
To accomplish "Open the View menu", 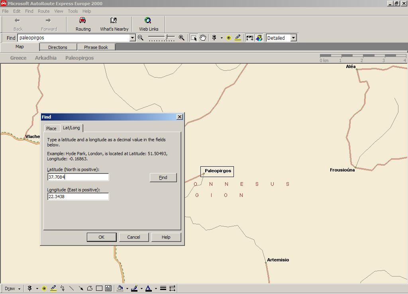I will pyautogui.click(x=59, y=11).
